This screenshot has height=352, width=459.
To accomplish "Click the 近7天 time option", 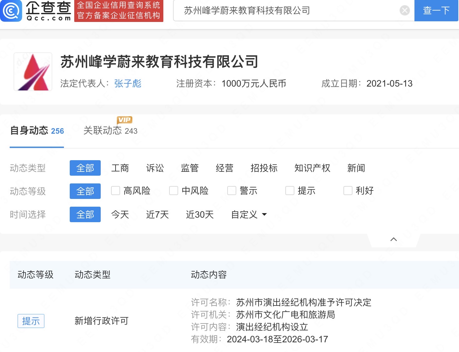I will (157, 214).
